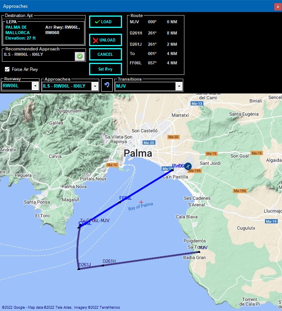Click the Badia Gran label on map

[194, 257]
